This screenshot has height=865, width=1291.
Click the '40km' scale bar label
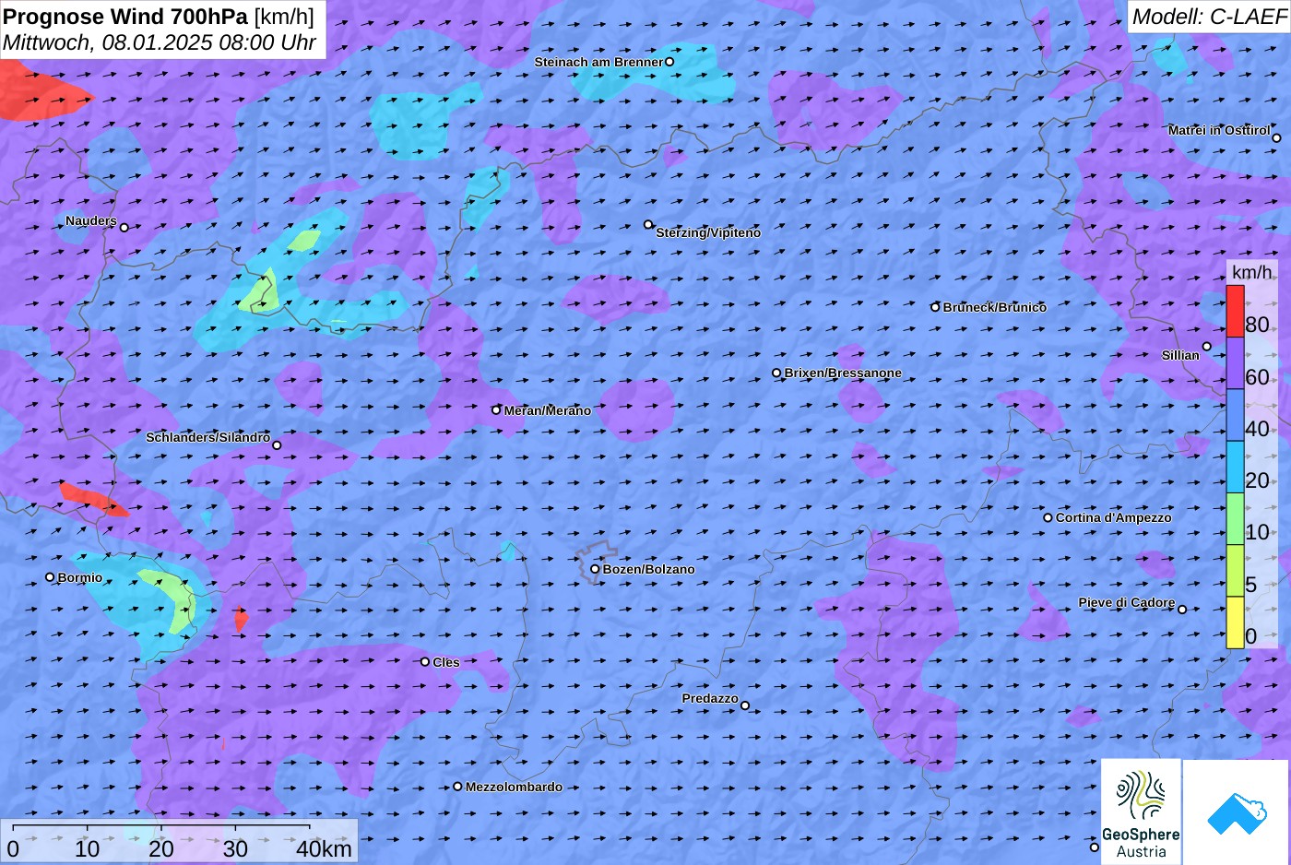[324, 849]
